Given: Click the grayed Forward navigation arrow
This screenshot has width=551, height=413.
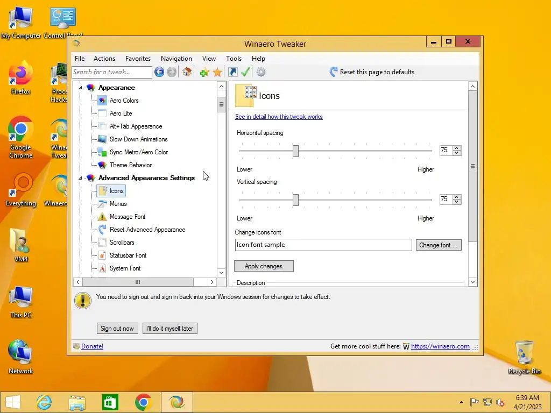Looking at the screenshot, I should click(172, 72).
